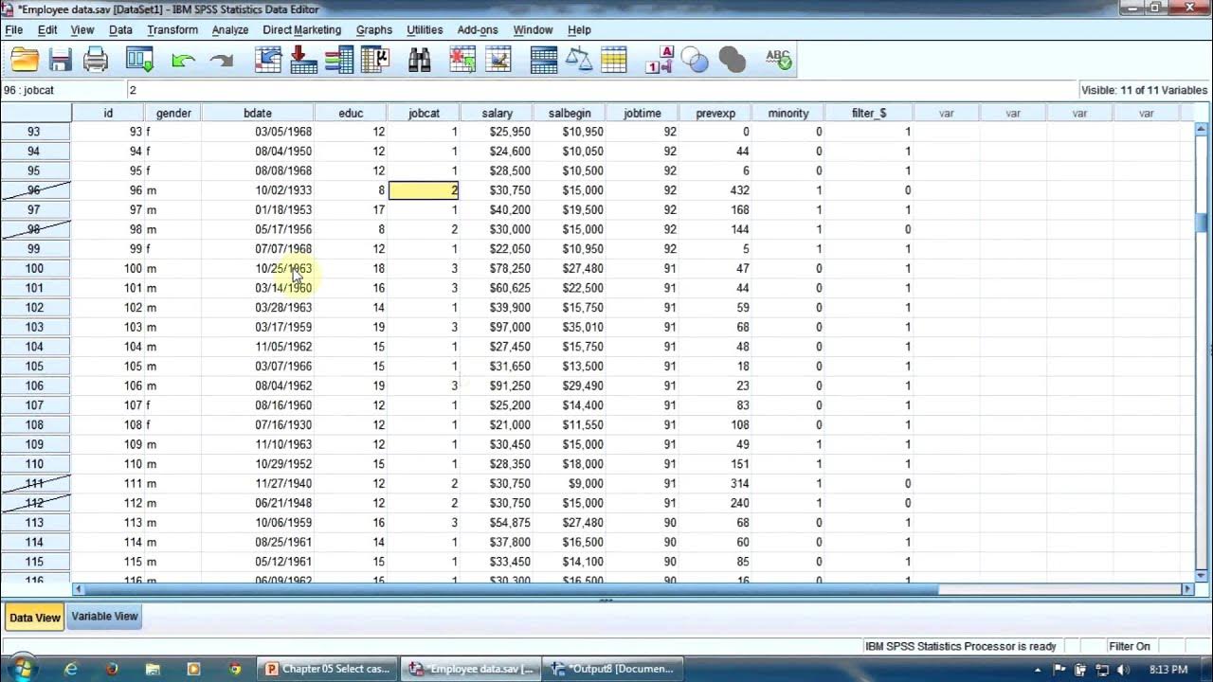The image size is (1213, 682).
Task: Click row header 100
Action: (35, 269)
